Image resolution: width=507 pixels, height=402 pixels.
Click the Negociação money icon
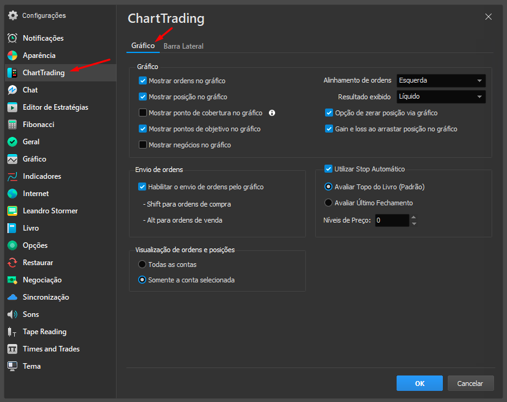coord(12,280)
